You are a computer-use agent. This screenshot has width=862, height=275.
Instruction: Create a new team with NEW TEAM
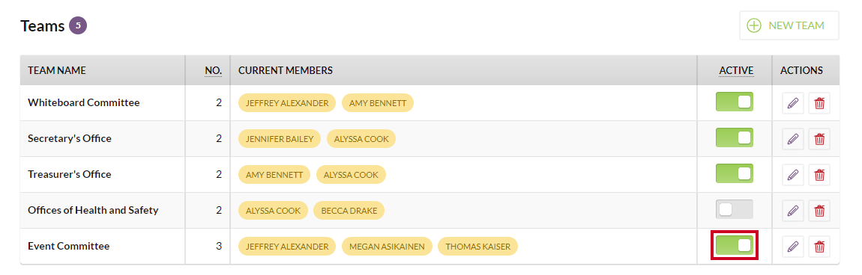[x=789, y=25]
